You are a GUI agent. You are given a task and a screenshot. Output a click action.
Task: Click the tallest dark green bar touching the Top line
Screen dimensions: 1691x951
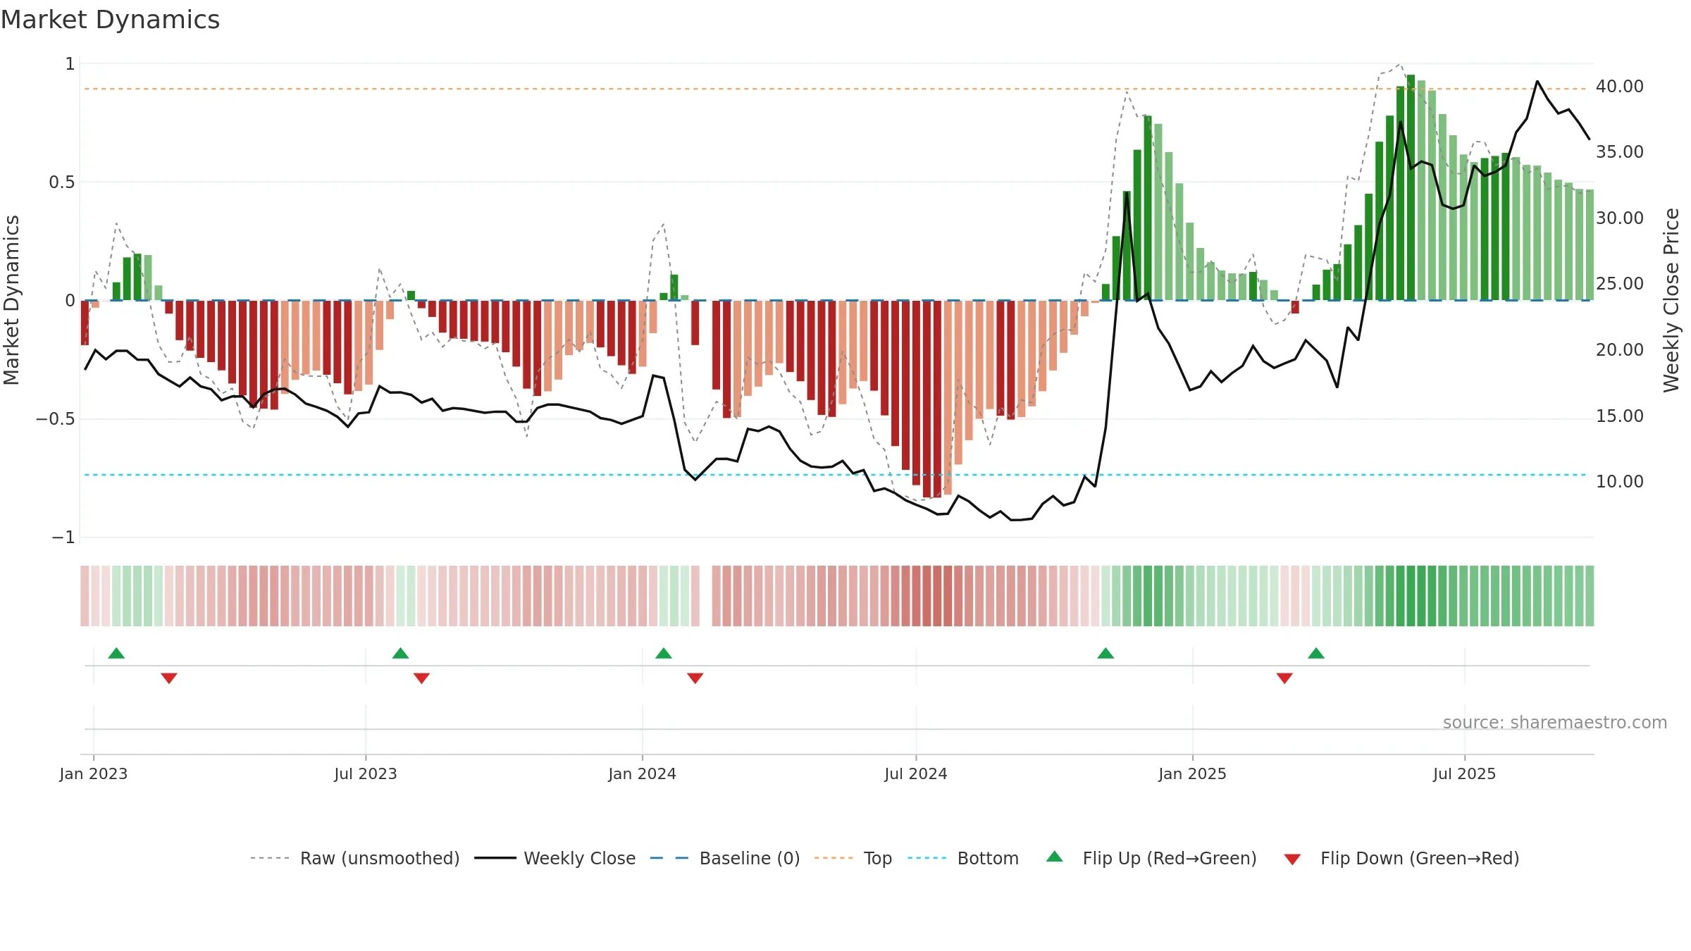coord(1411,187)
